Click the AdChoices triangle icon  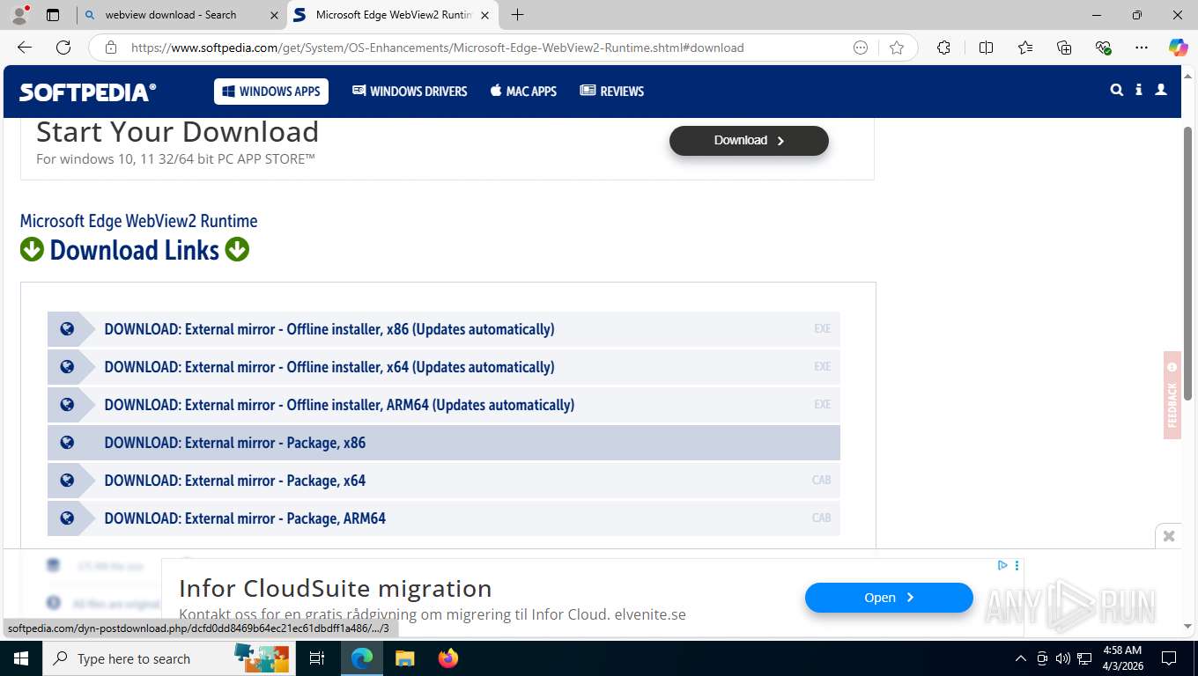[1002, 565]
